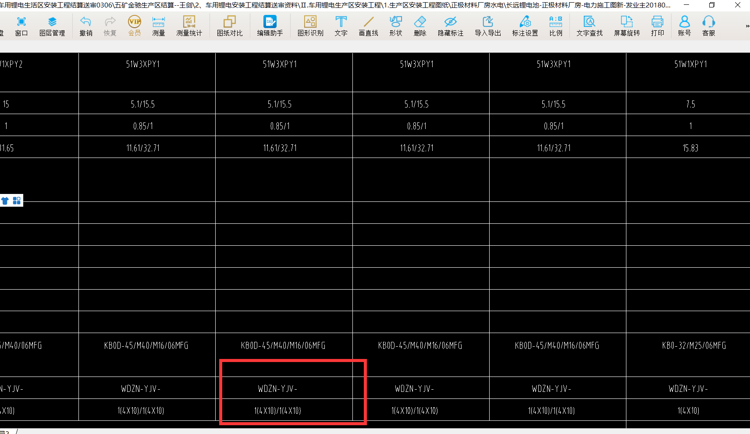Click the 打印 print icon
The width and height of the screenshot is (750, 434).
[657, 26]
